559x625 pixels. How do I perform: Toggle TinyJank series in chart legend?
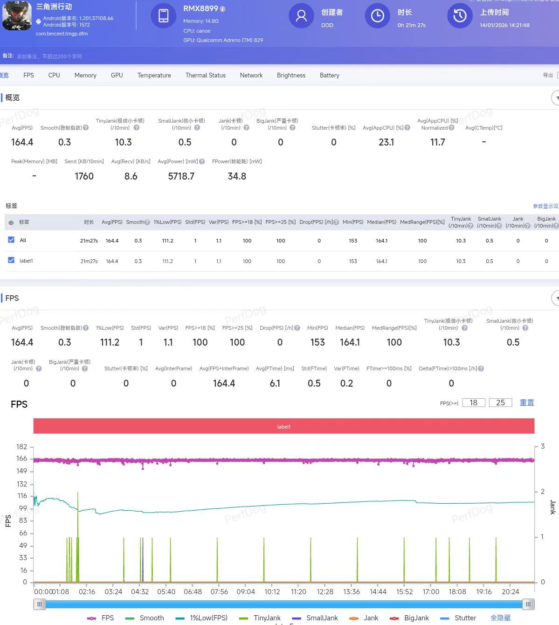point(260,618)
